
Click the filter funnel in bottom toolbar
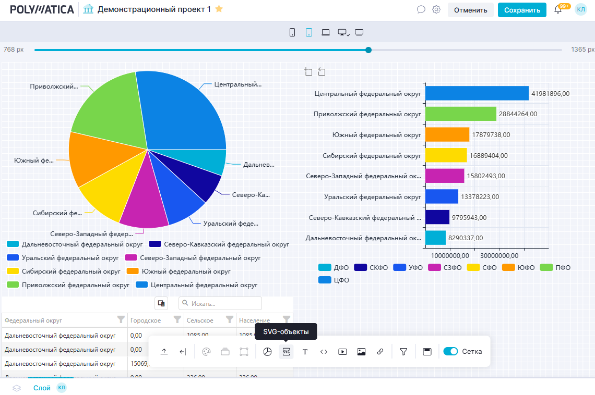(403, 352)
